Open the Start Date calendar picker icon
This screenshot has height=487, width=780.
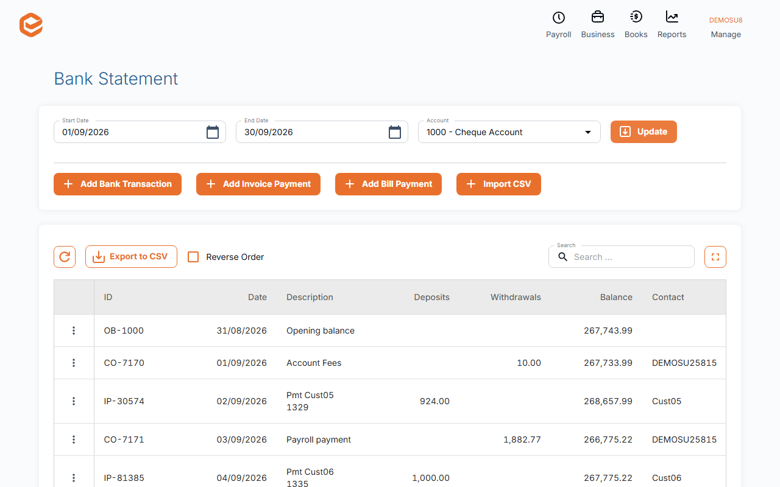click(x=213, y=132)
